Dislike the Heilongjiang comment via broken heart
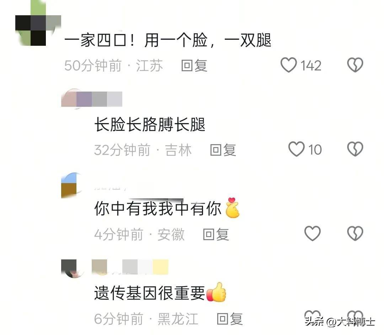 click(355, 315)
